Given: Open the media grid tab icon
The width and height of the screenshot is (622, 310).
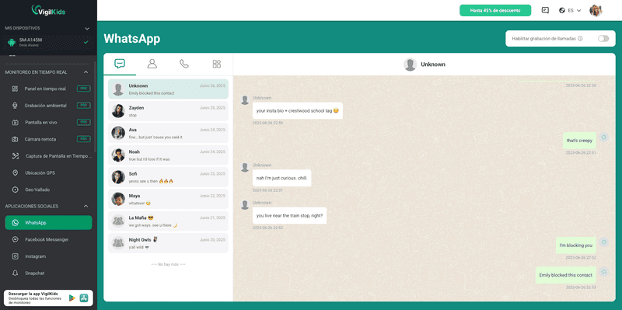Looking at the screenshot, I should tap(217, 64).
